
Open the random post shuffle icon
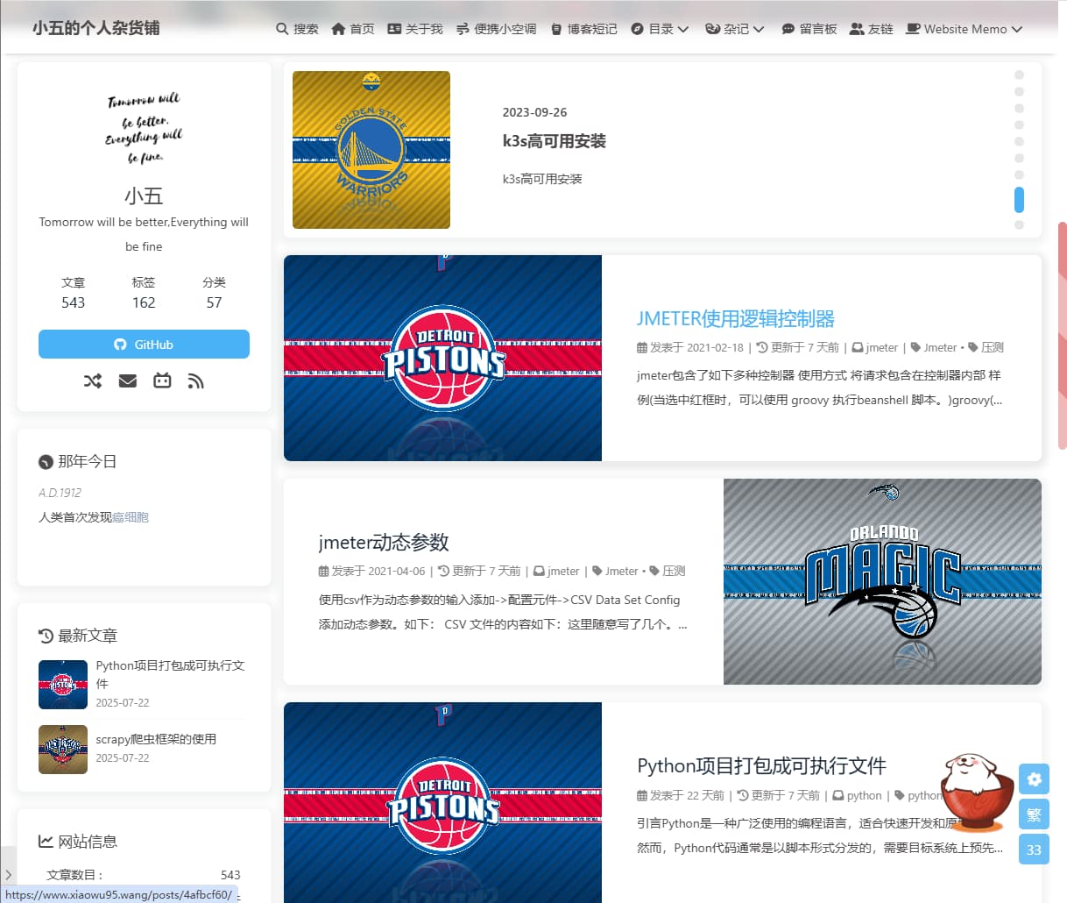point(92,380)
